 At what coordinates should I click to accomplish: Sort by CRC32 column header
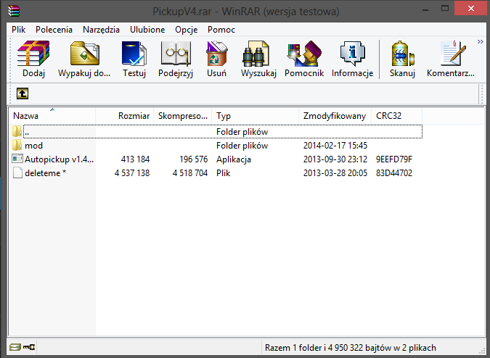pyautogui.click(x=397, y=116)
